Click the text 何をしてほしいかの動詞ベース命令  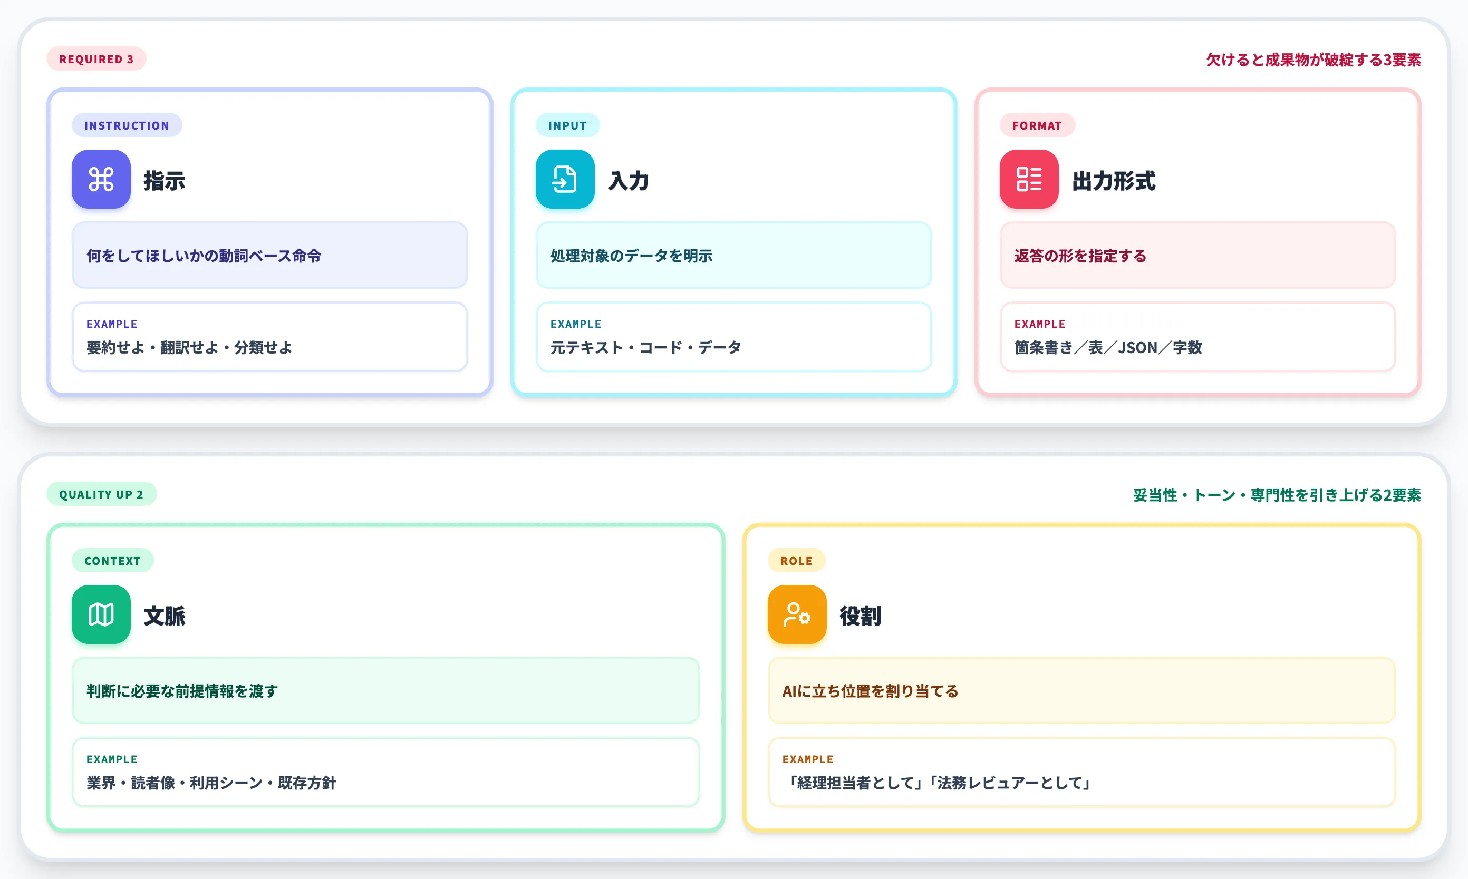(204, 256)
